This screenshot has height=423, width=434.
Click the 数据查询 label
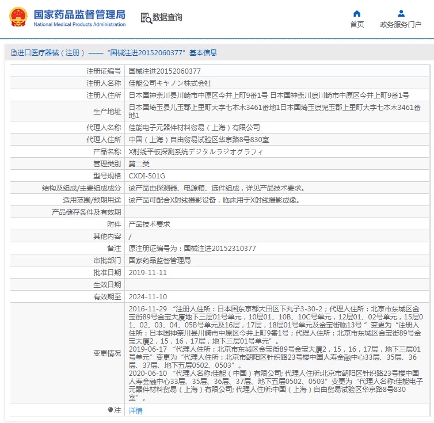pyautogui.click(x=167, y=17)
